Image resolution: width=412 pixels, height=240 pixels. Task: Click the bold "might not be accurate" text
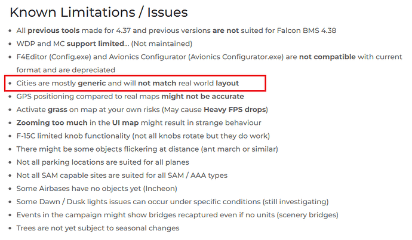[202, 96]
